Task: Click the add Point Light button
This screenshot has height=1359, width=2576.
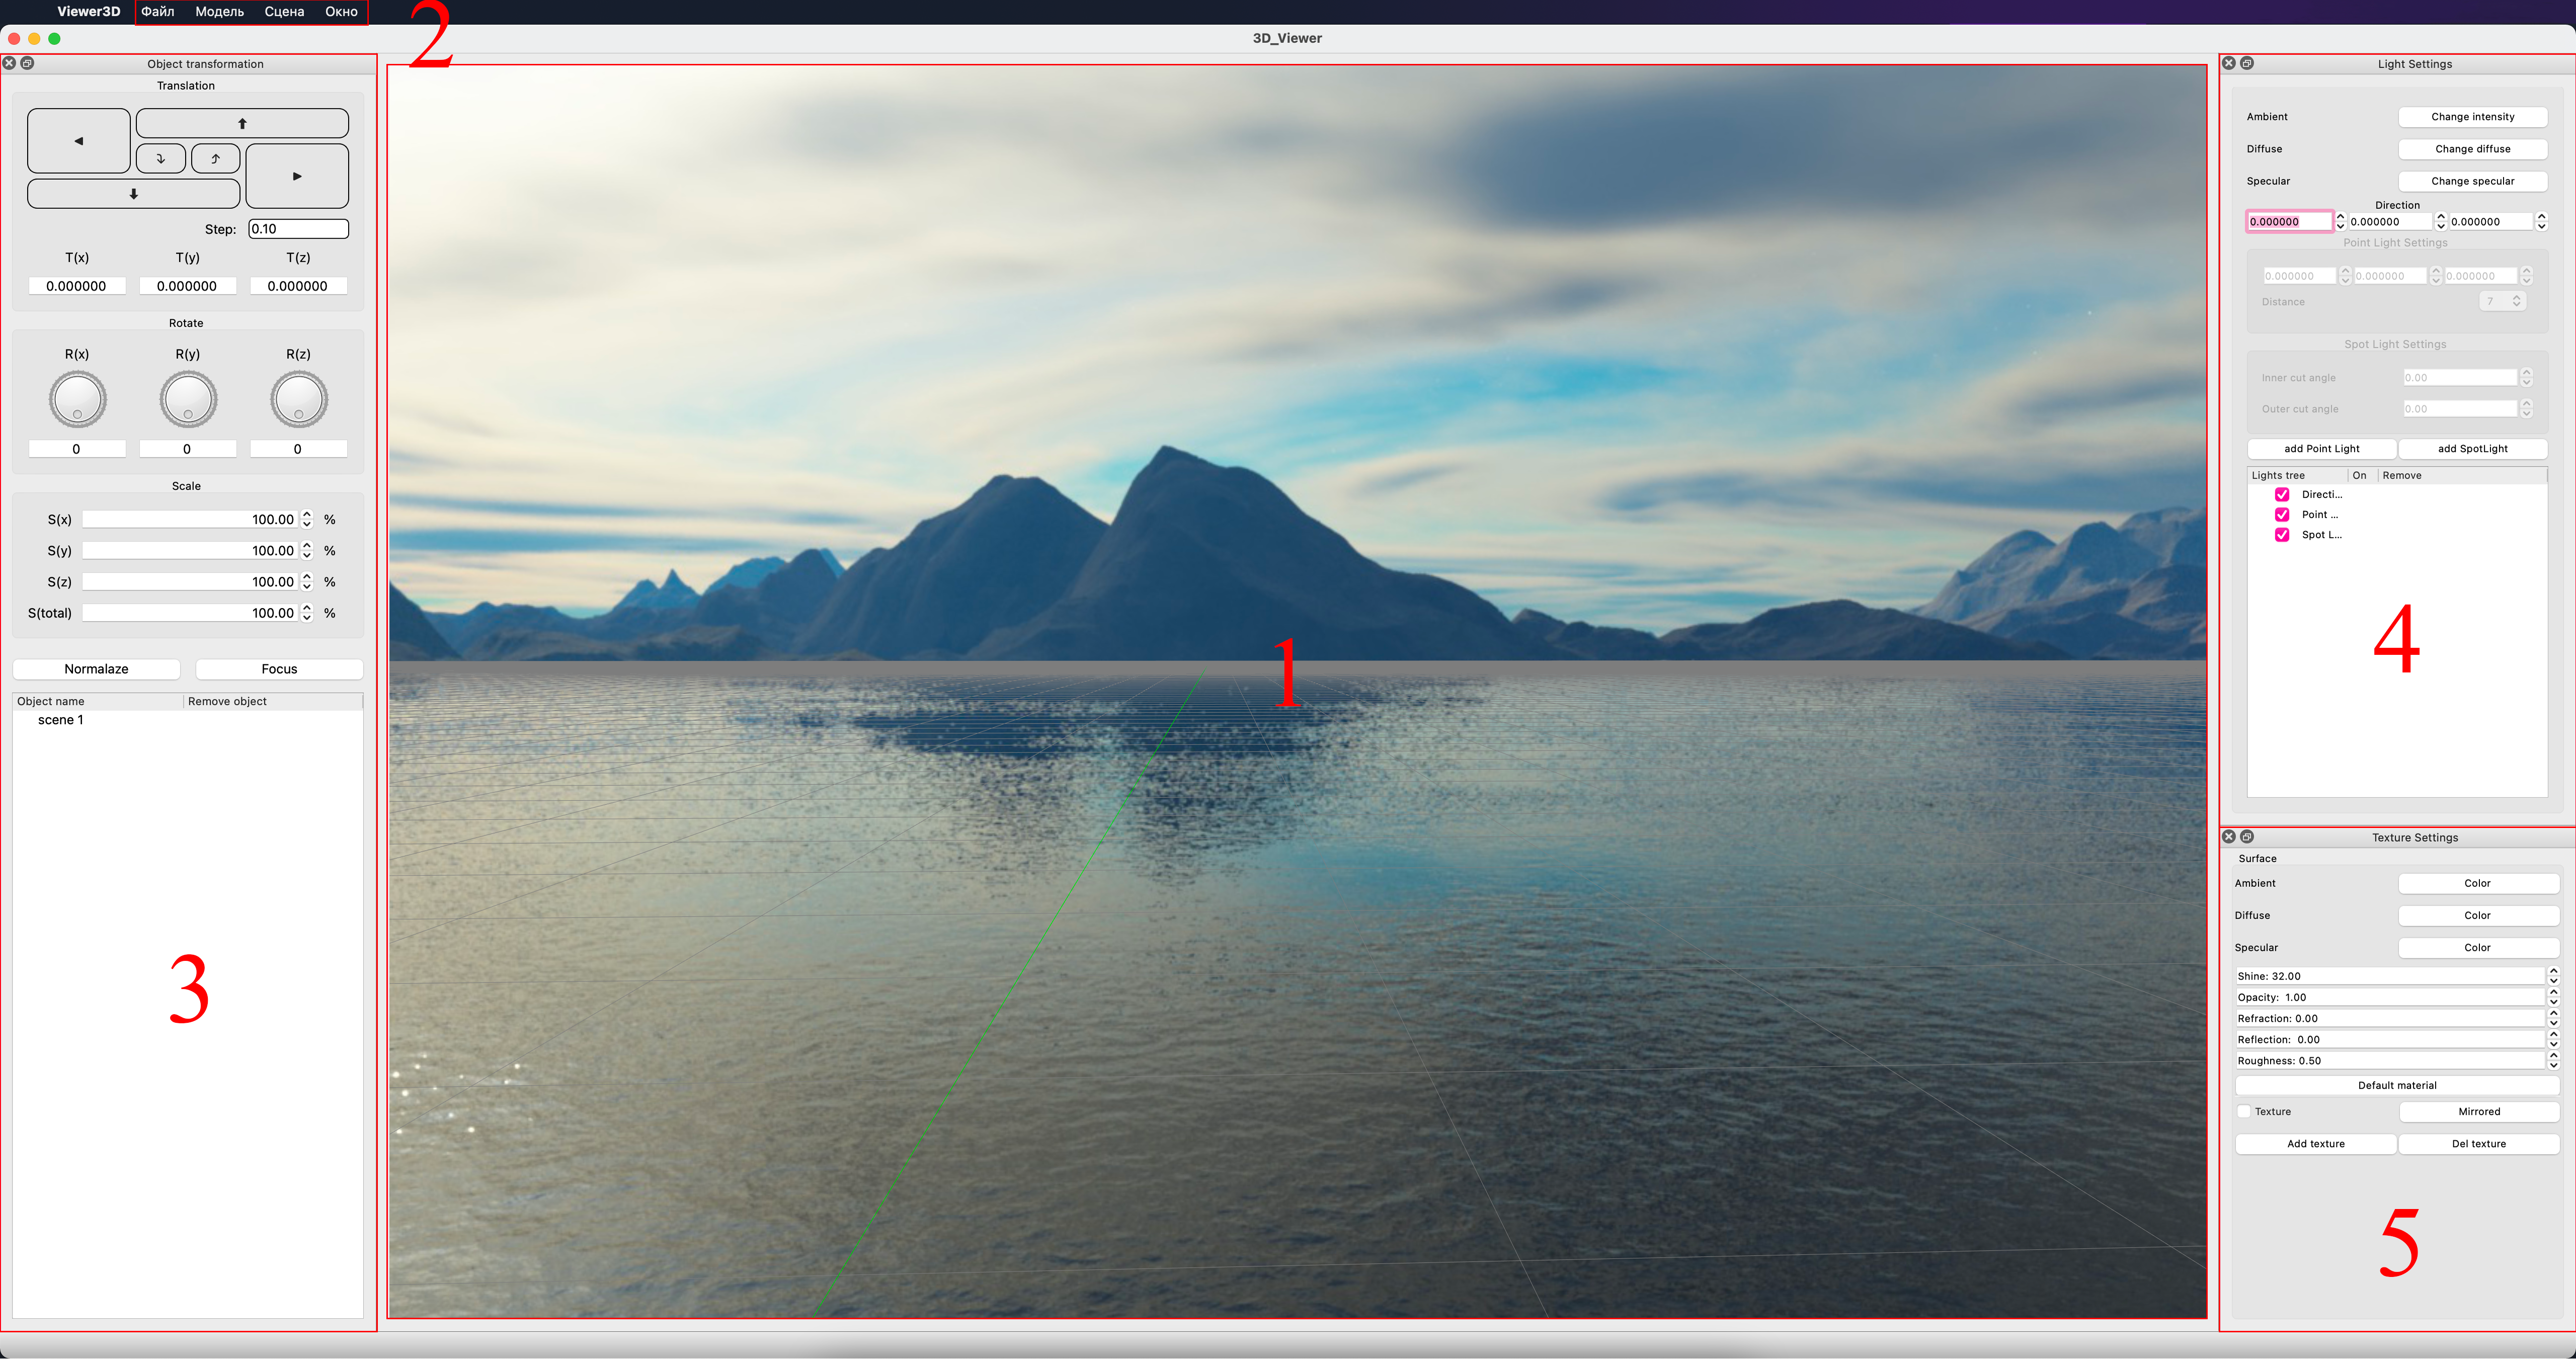Action: [2321, 448]
